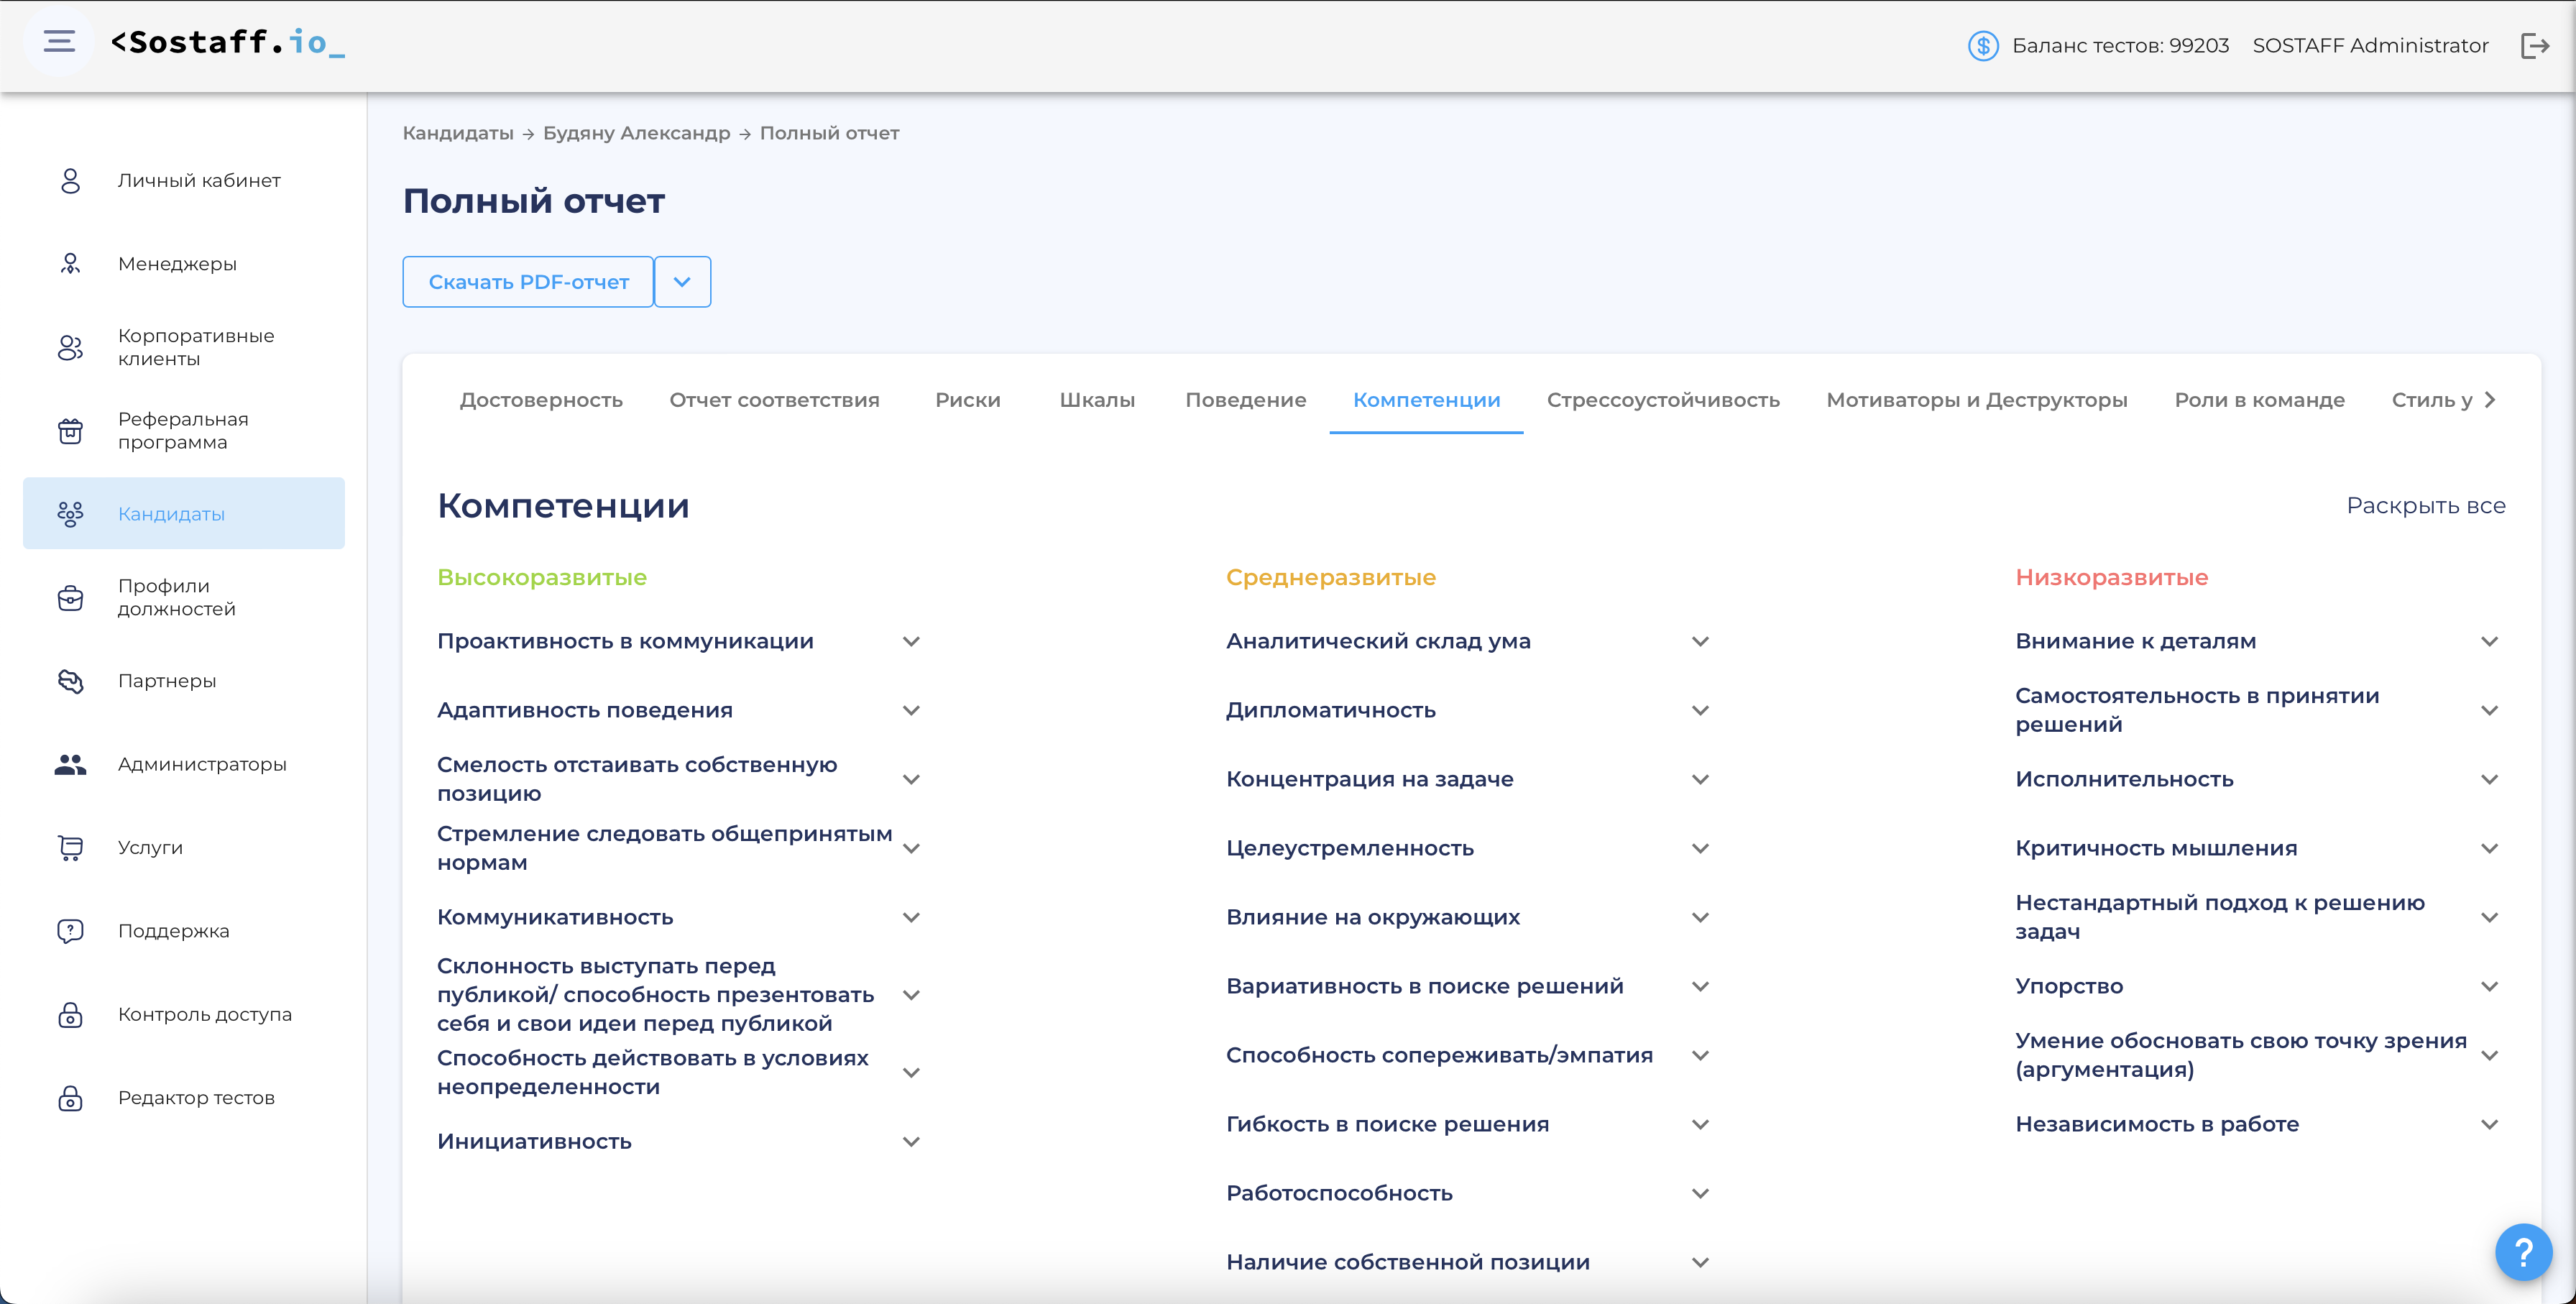Open the Стрессоустойчивость tab

tap(1663, 400)
